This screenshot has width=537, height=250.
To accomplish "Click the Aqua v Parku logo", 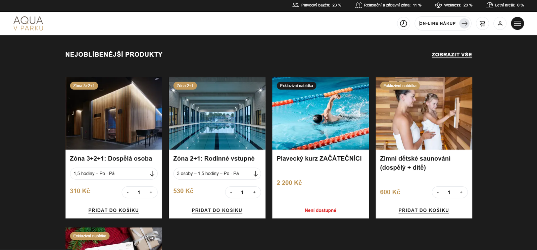I will point(28,23).
